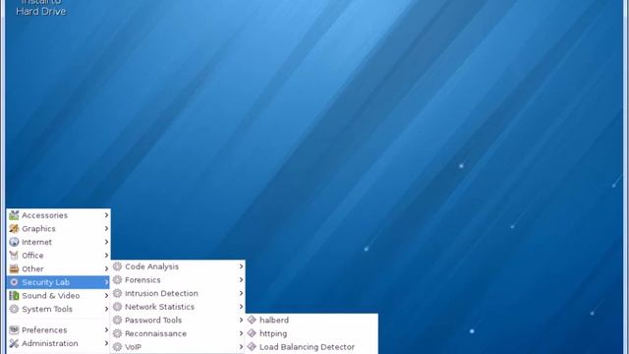Launch the httping tool
This screenshot has width=629, height=354.
tap(312, 333)
